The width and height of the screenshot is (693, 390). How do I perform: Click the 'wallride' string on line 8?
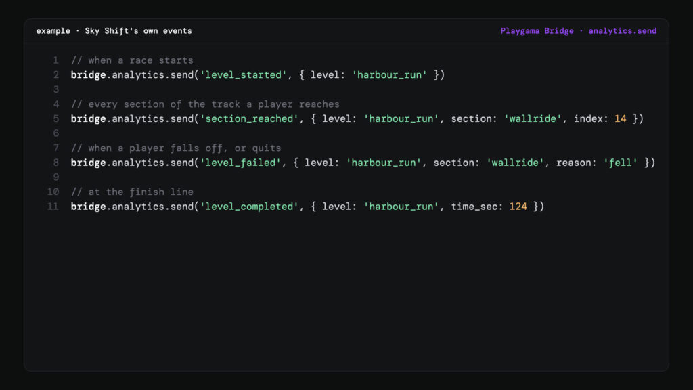coord(515,162)
